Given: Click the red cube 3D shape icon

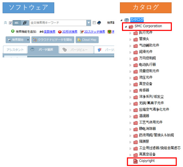Looking at the screenshot, I should [x=60, y=32].
